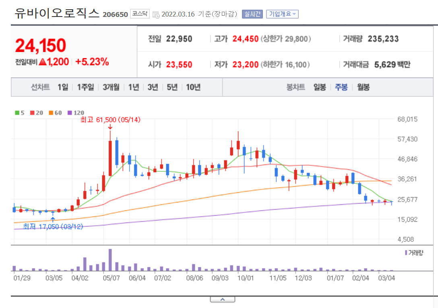
Task: Click the 거래량 value 235,233
Action: click(383, 39)
